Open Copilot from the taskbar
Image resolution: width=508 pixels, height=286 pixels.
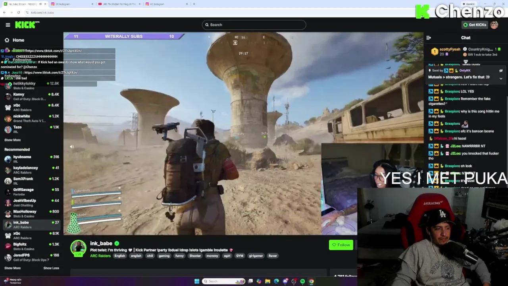coord(259,281)
